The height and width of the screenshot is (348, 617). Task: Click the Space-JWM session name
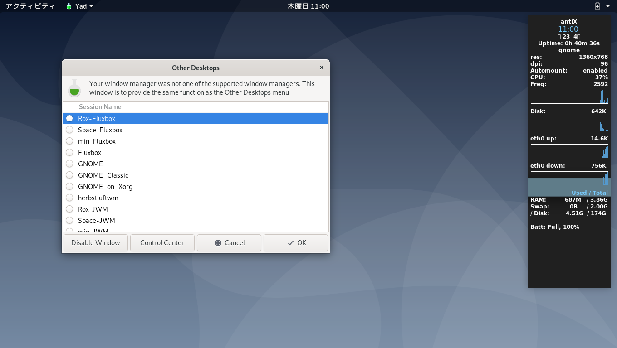coord(97,221)
